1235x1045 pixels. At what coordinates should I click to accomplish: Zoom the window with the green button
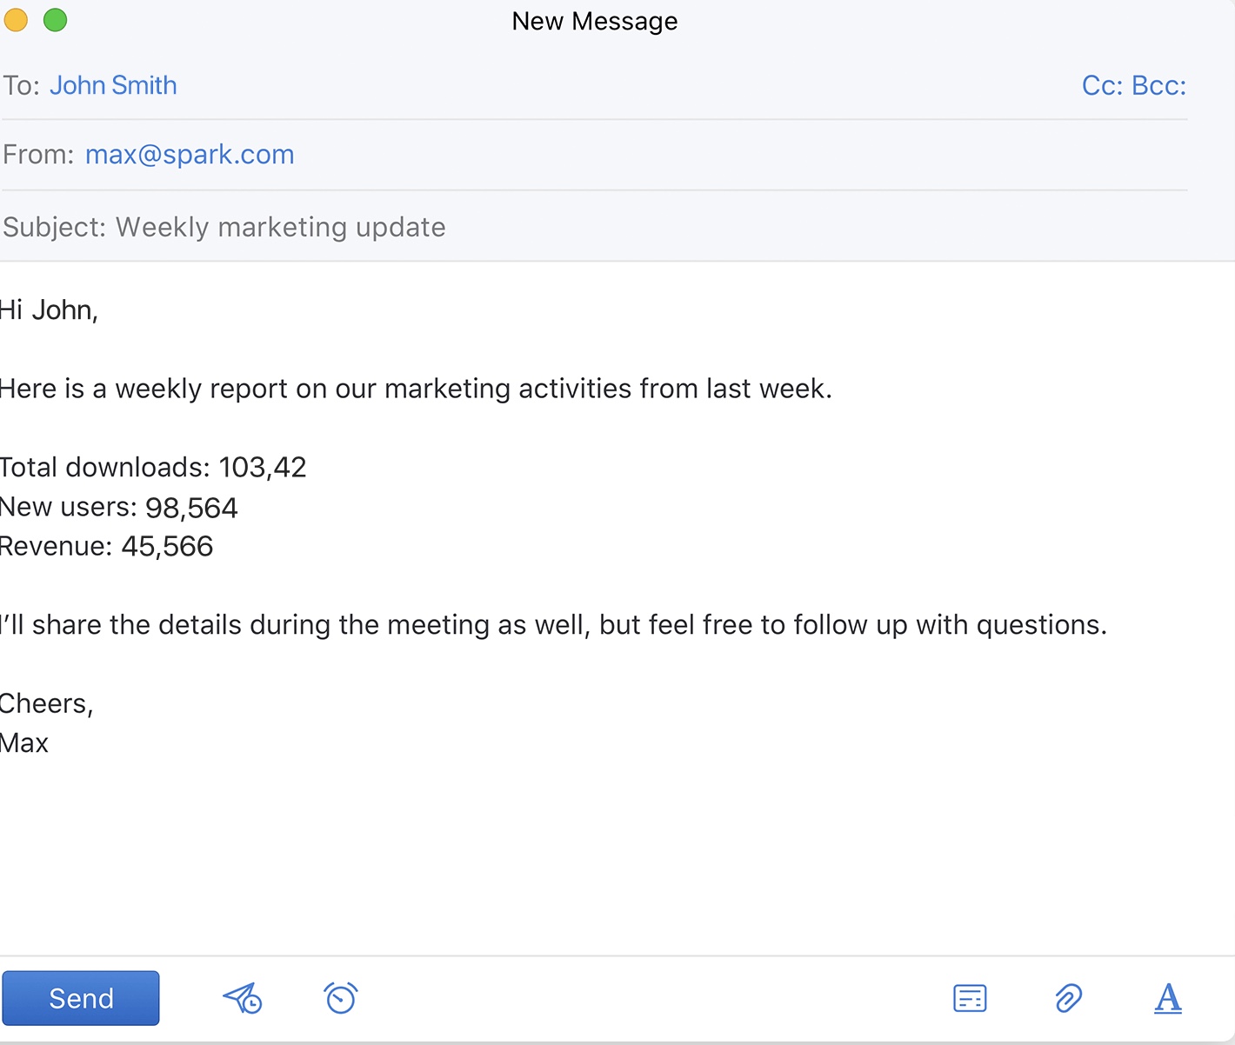click(55, 19)
